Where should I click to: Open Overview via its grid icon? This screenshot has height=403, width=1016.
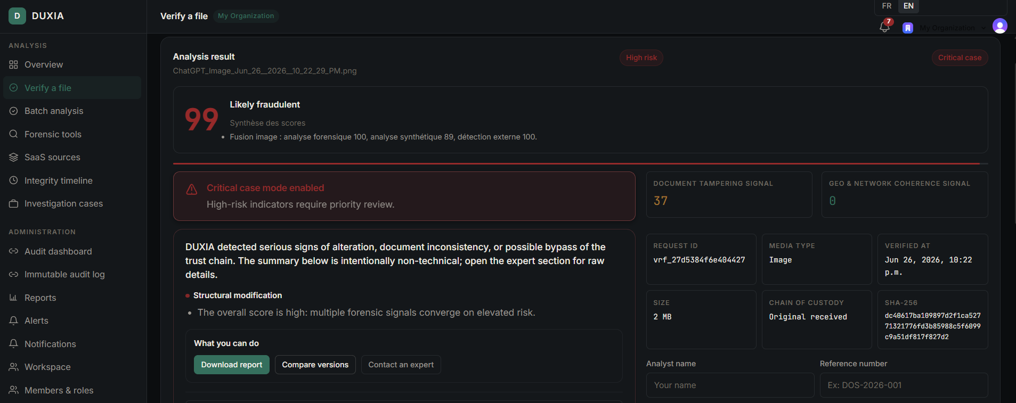click(x=14, y=64)
